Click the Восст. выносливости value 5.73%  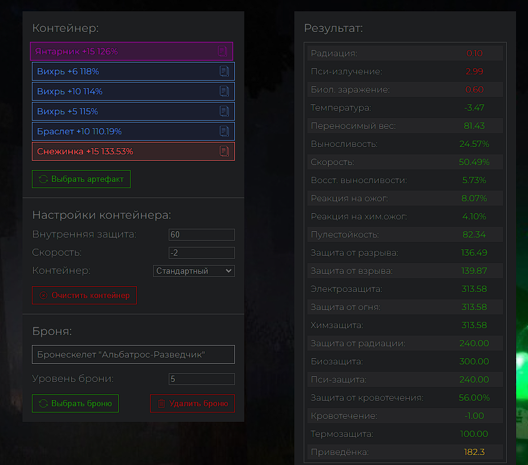pos(474,180)
